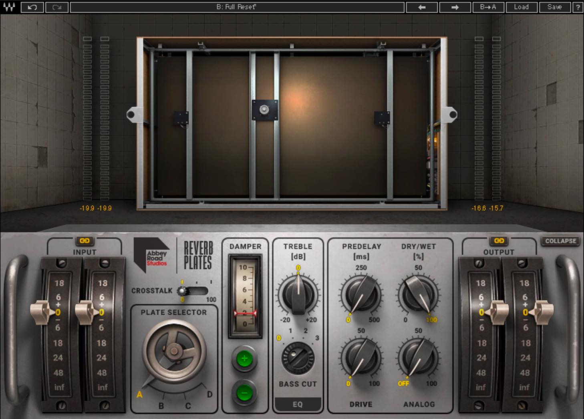584x419 pixels.
Task: Increase damper with green plus button
Action: click(x=244, y=359)
